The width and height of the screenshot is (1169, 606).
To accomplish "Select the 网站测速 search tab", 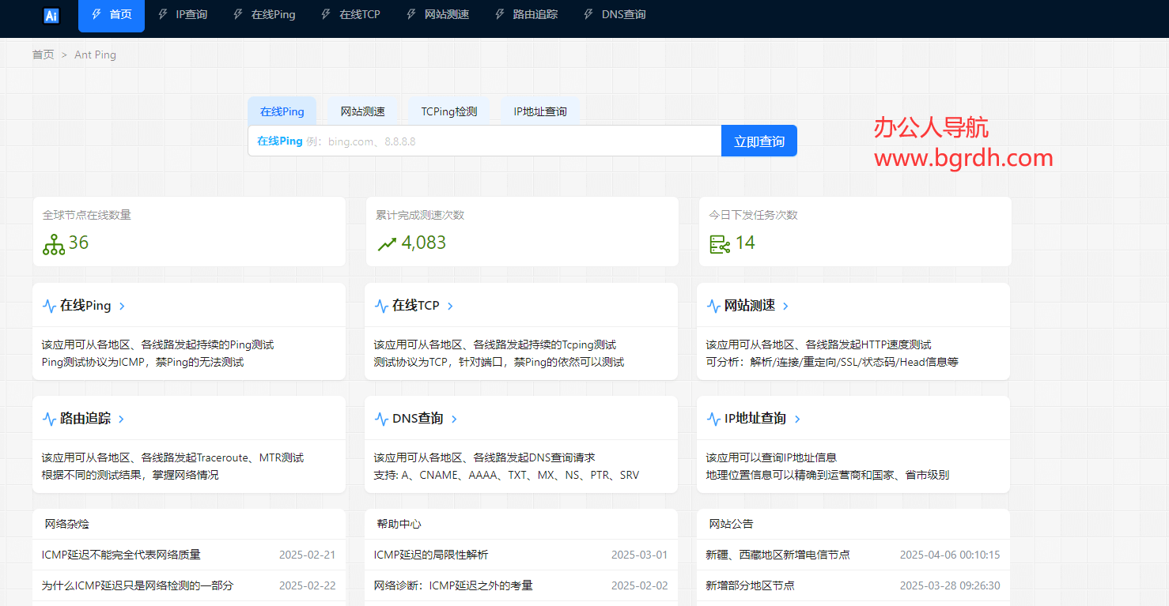I will pos(362,111).
